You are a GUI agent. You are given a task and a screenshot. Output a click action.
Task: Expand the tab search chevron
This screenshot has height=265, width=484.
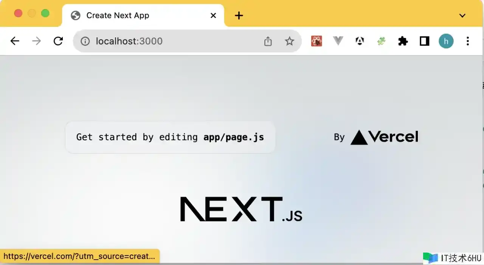coord(462,15)
